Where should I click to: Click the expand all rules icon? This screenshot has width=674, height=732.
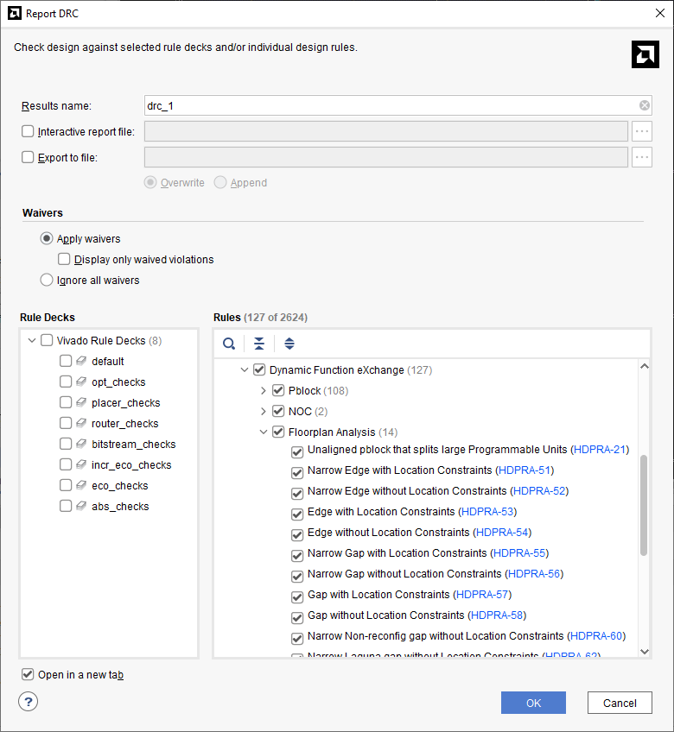(x=289, y=344)
